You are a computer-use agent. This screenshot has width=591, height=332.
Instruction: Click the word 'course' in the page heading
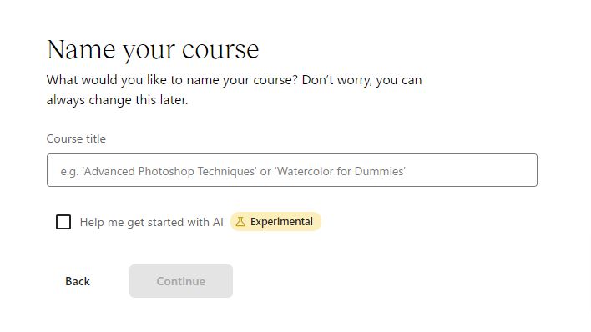point(220,50)
